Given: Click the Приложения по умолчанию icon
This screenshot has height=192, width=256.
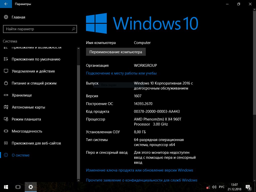Looking at the screenshot, I should point(6,59).
